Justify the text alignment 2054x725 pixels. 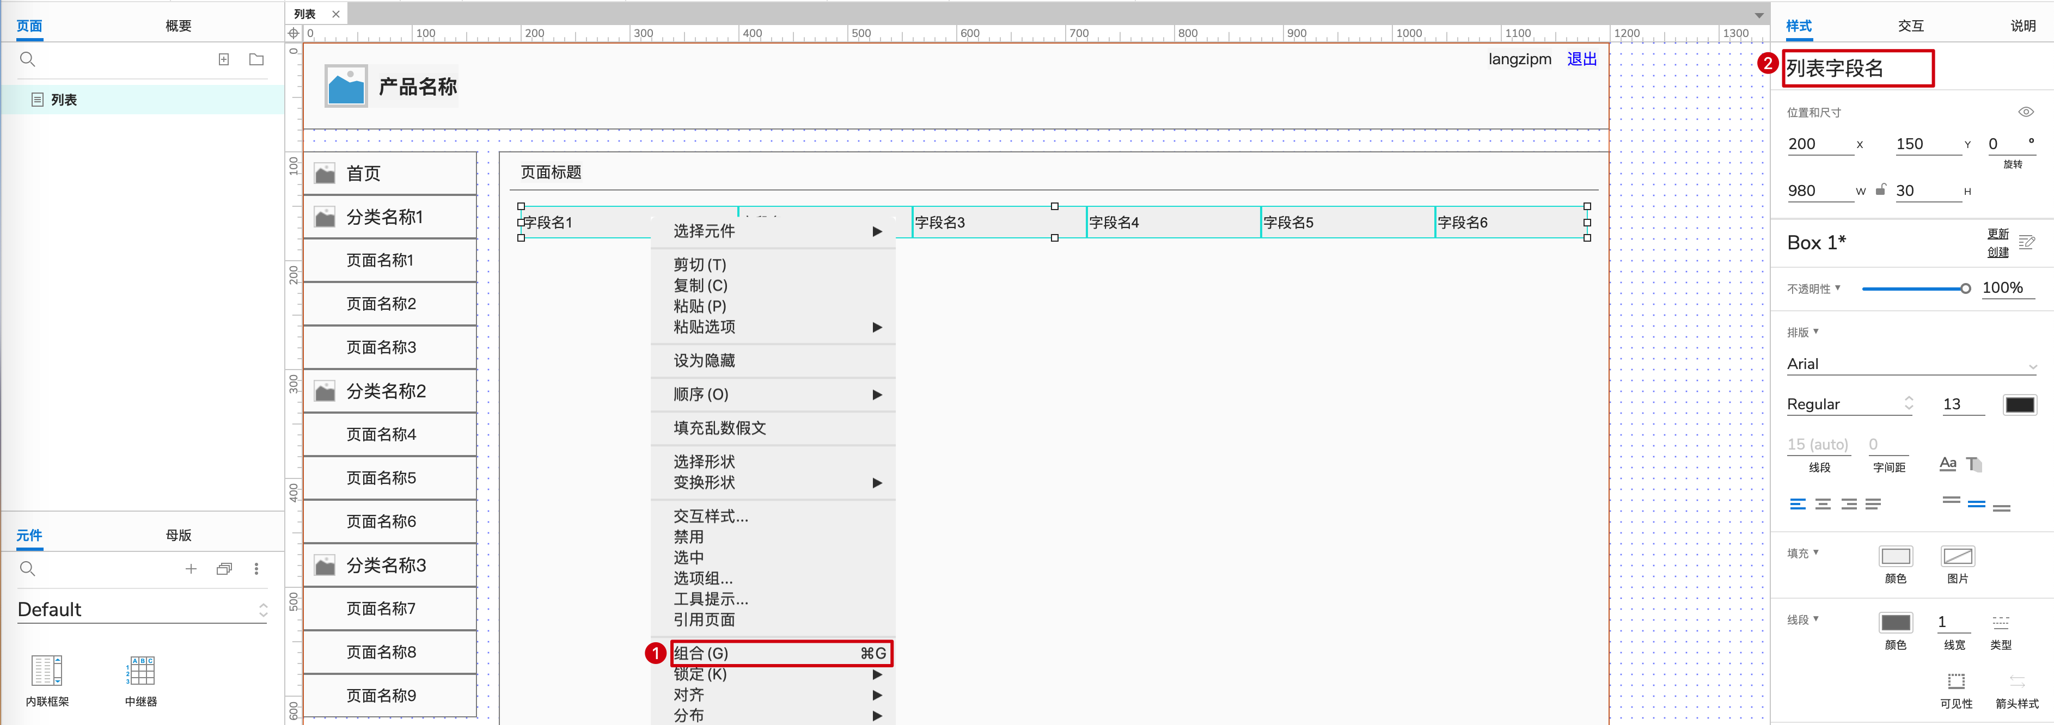click(x=1874, y=503)
